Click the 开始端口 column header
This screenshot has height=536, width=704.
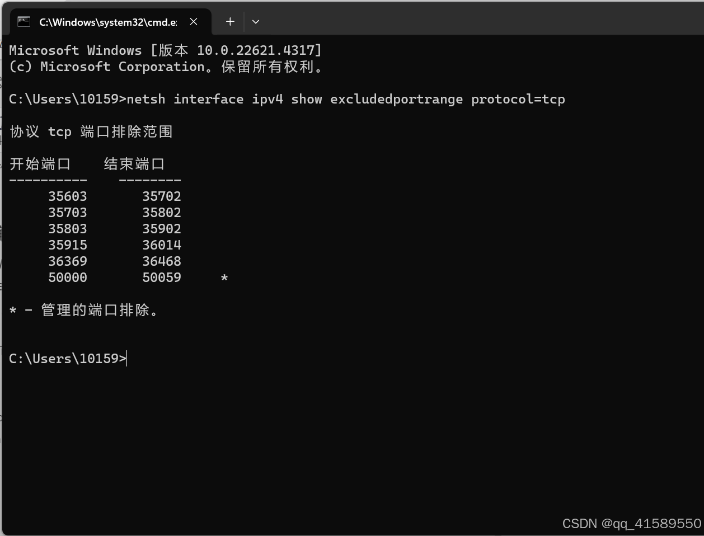pyautogui.click(x=40, y=163)
